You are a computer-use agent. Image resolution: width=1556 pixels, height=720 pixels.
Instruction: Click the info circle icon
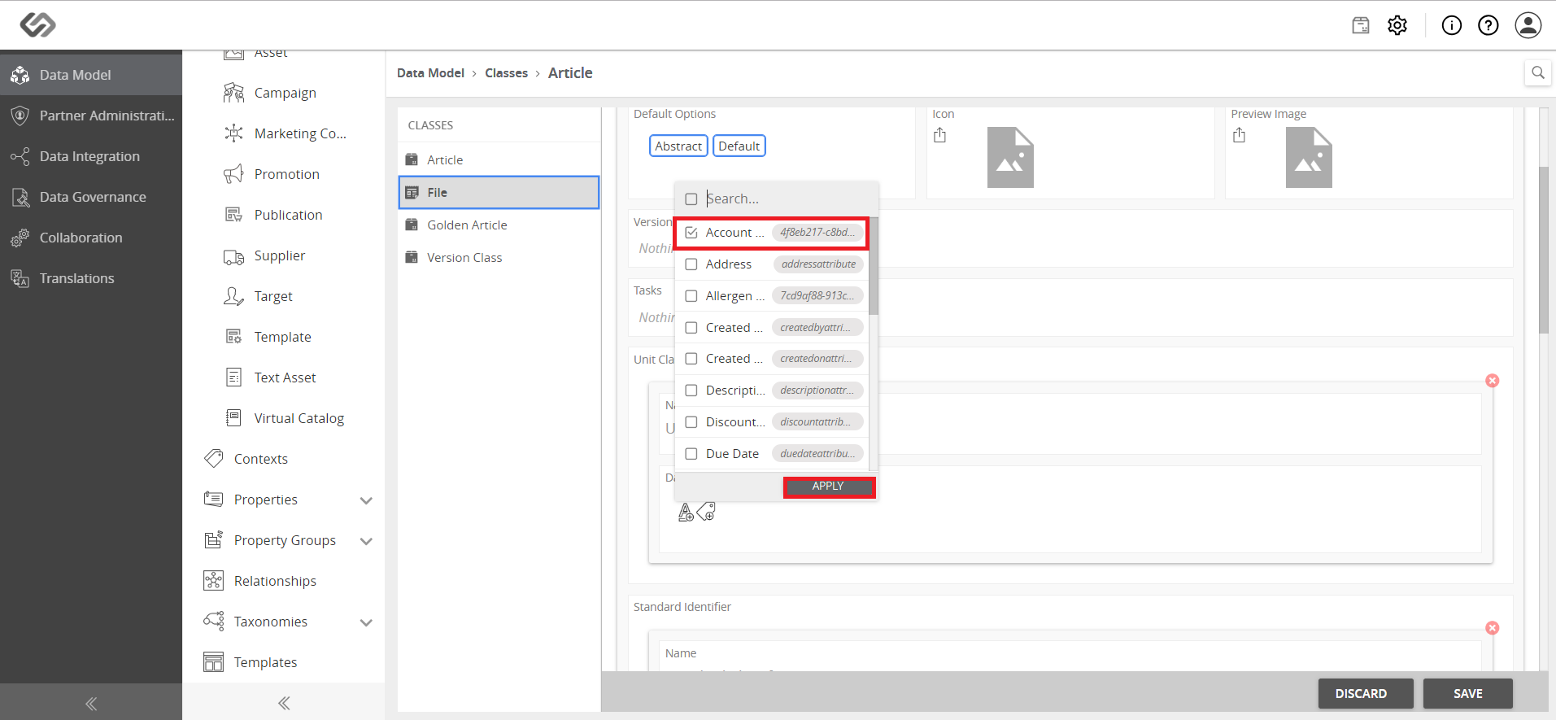(1452, 25)
